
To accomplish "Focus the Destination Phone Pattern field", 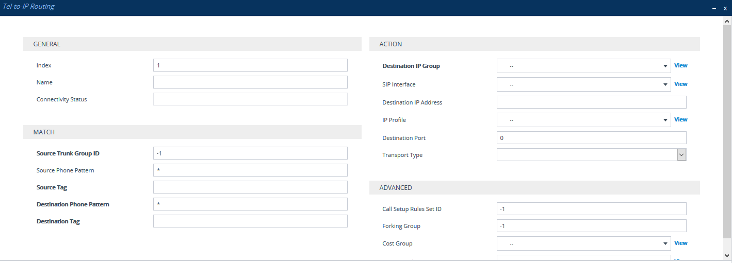I will tap(250, 204).
